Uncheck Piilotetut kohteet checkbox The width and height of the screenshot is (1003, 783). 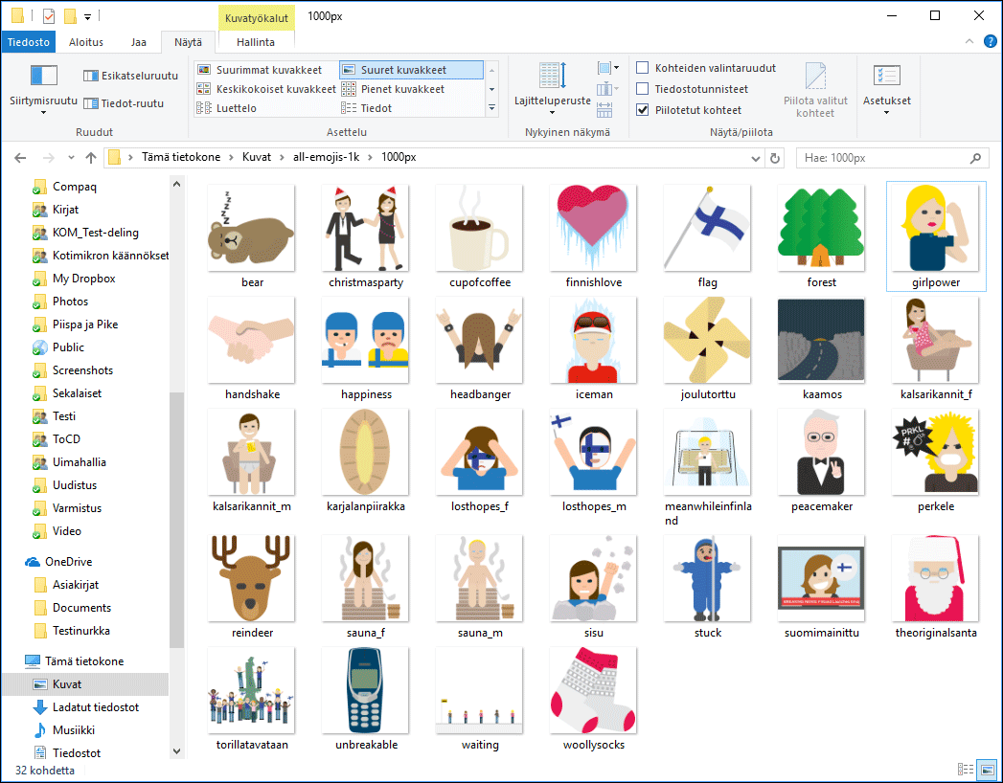tap(643, 110)
